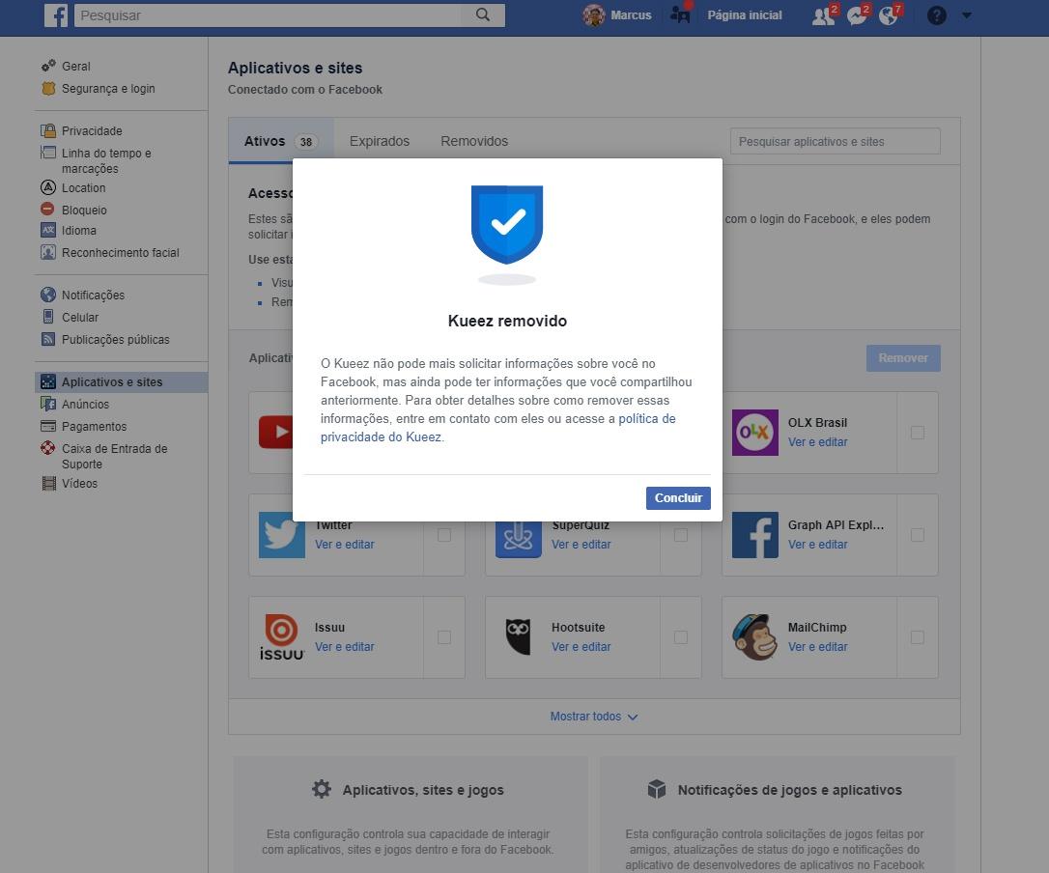1049x873 pixels.
Task: Click Reconhecimento facial icon
Action: [48, 252]
